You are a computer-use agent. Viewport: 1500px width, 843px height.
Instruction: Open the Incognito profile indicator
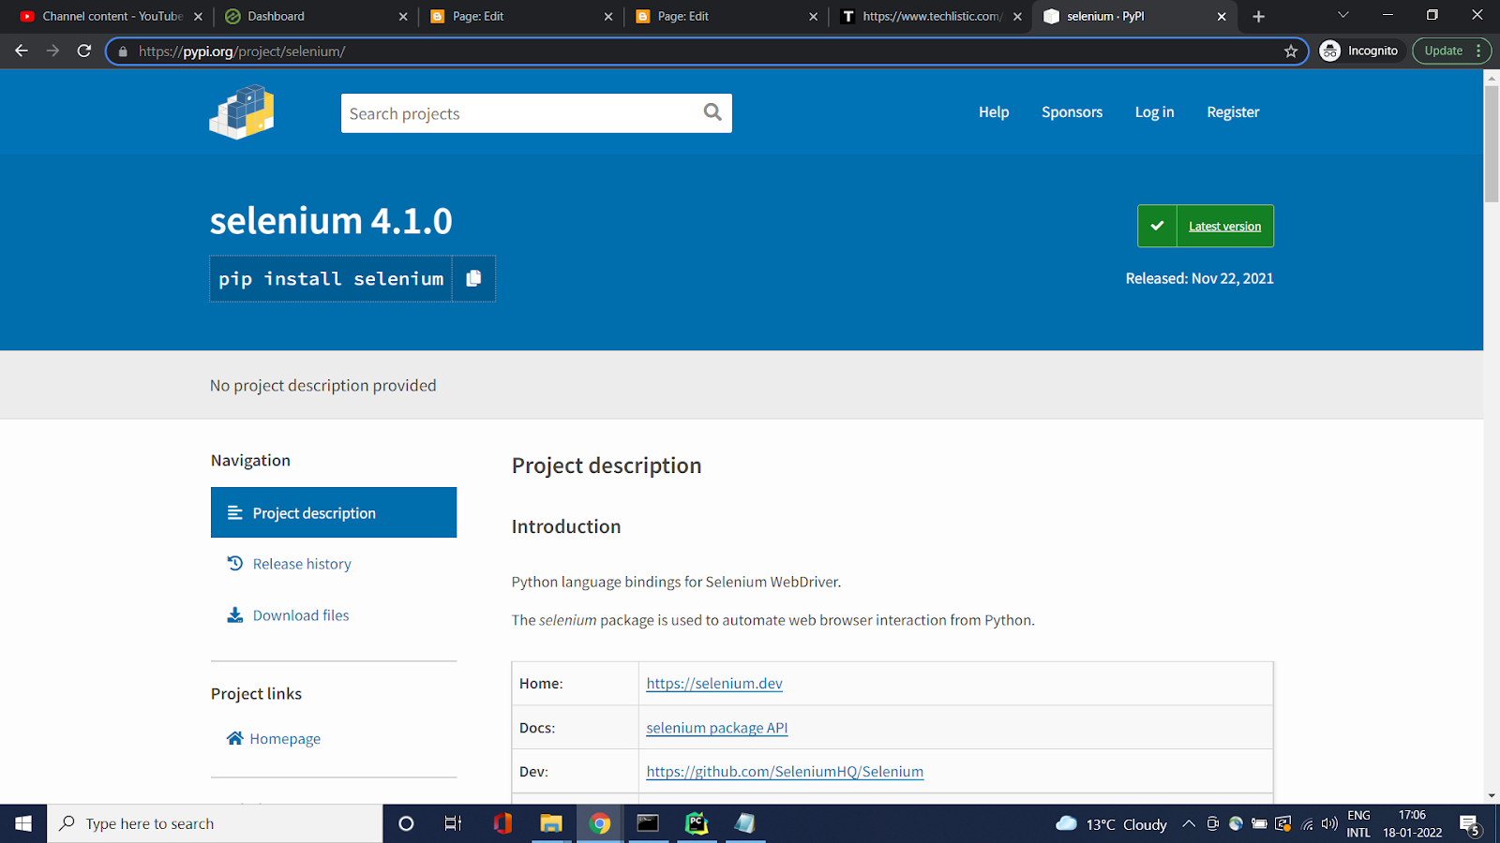coord(1359,51)
